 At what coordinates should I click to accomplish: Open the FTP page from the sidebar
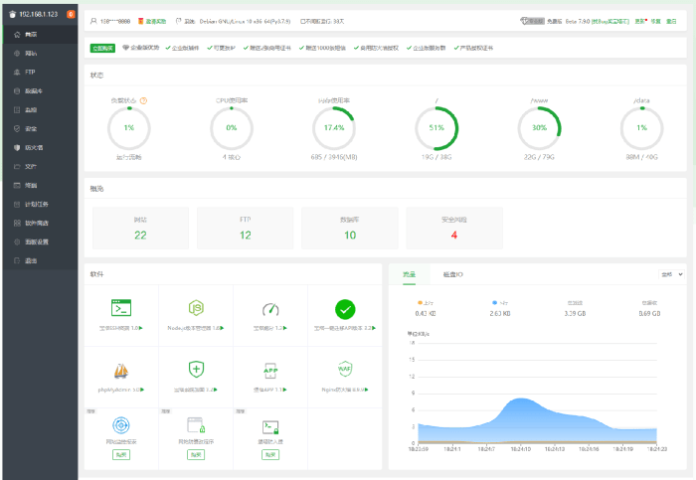[x=31, y=72]
